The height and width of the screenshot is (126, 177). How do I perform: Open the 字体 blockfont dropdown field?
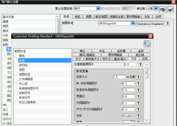tap(128, 116)
